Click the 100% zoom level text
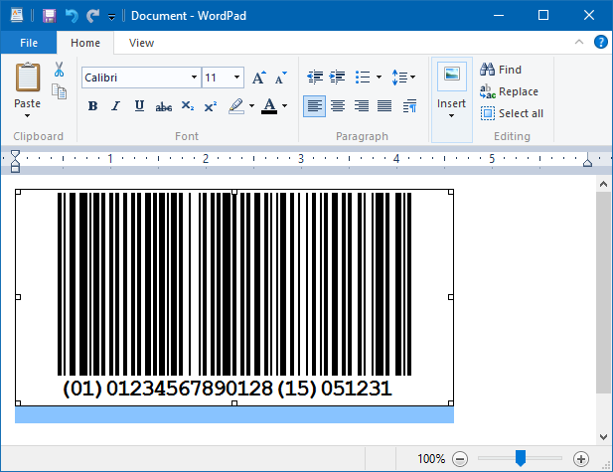Screen dimensions: 613x472 pyautogui.click(x=431, y=459)
